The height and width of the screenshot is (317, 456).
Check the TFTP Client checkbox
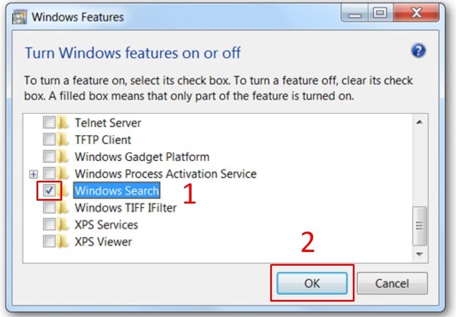(x=50, y=140)
